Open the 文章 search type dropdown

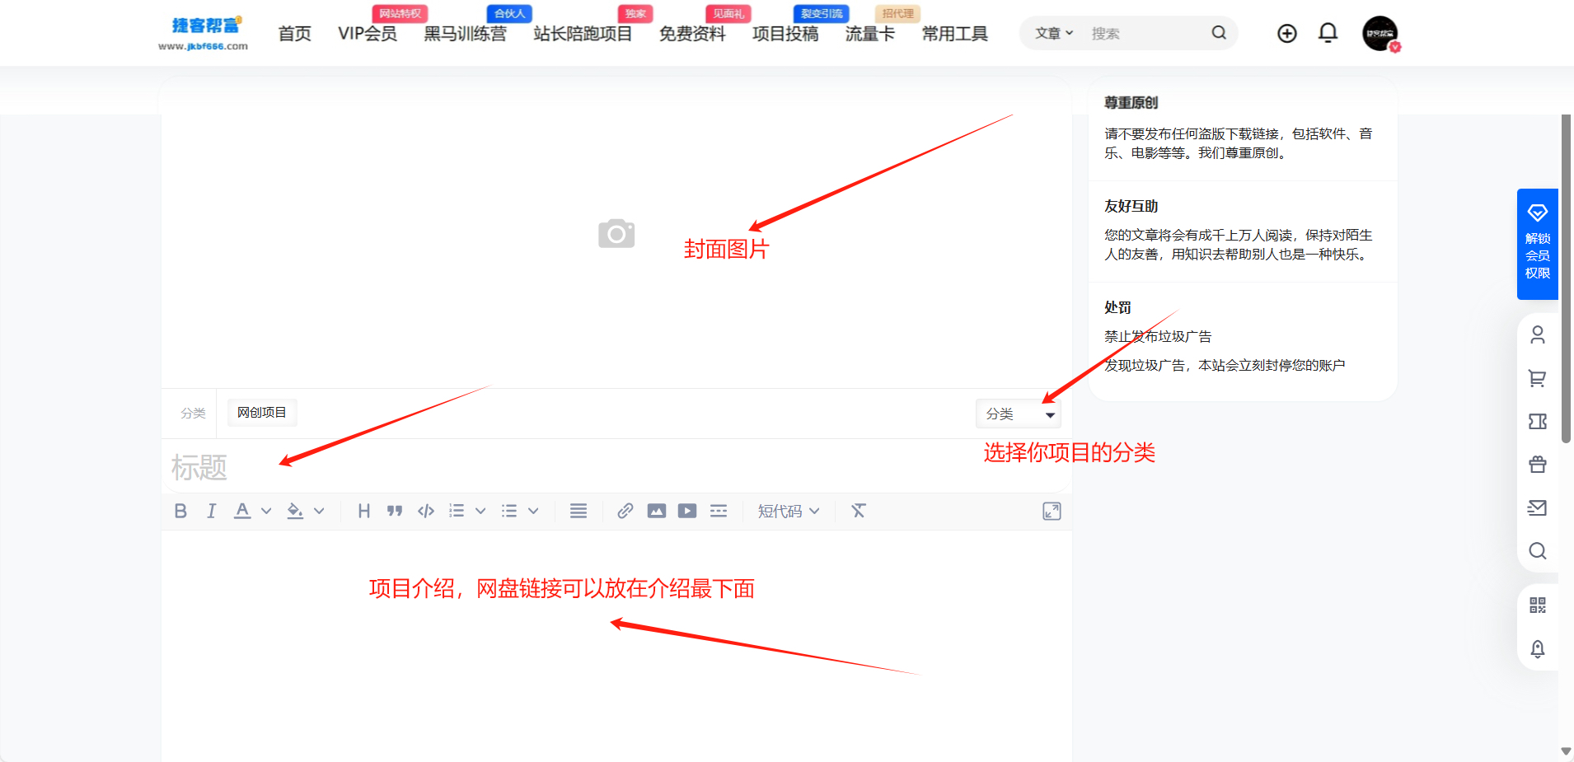pyautogui.click(x=1054, y=33)
